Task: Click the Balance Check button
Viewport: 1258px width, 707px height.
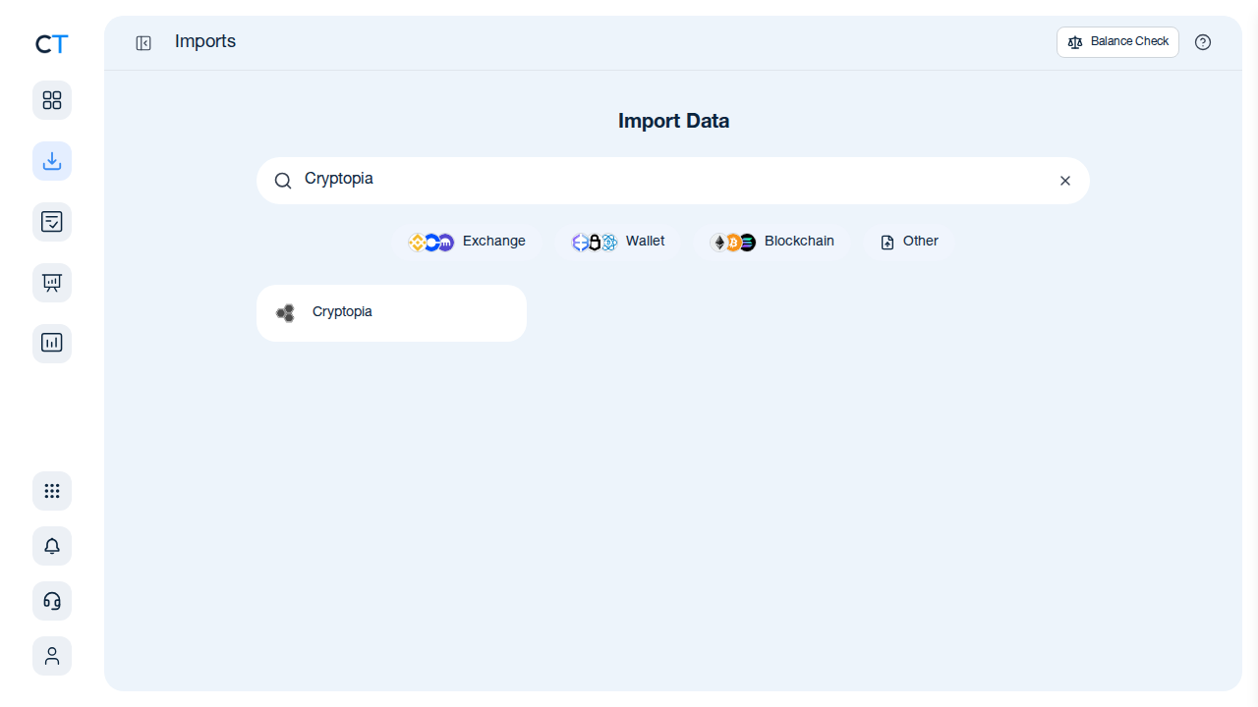Action: tap(1117, 42)
